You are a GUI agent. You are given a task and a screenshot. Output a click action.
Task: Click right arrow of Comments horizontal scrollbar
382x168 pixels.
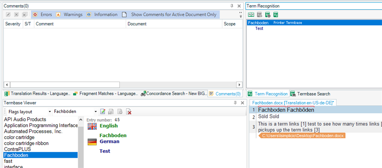coord(239,85)
